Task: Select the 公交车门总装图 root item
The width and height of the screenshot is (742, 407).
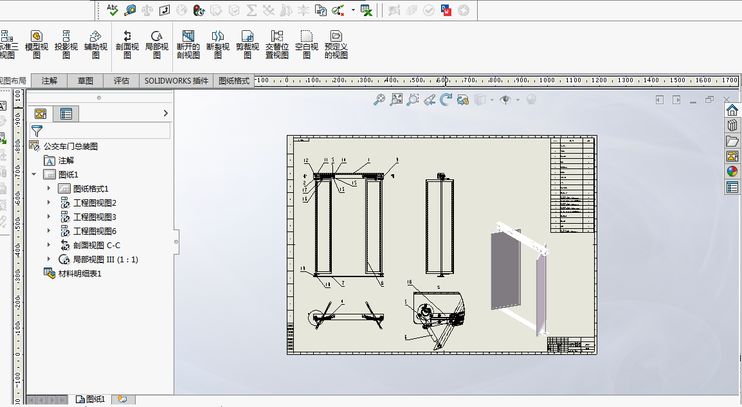Action: pos(71,146)
